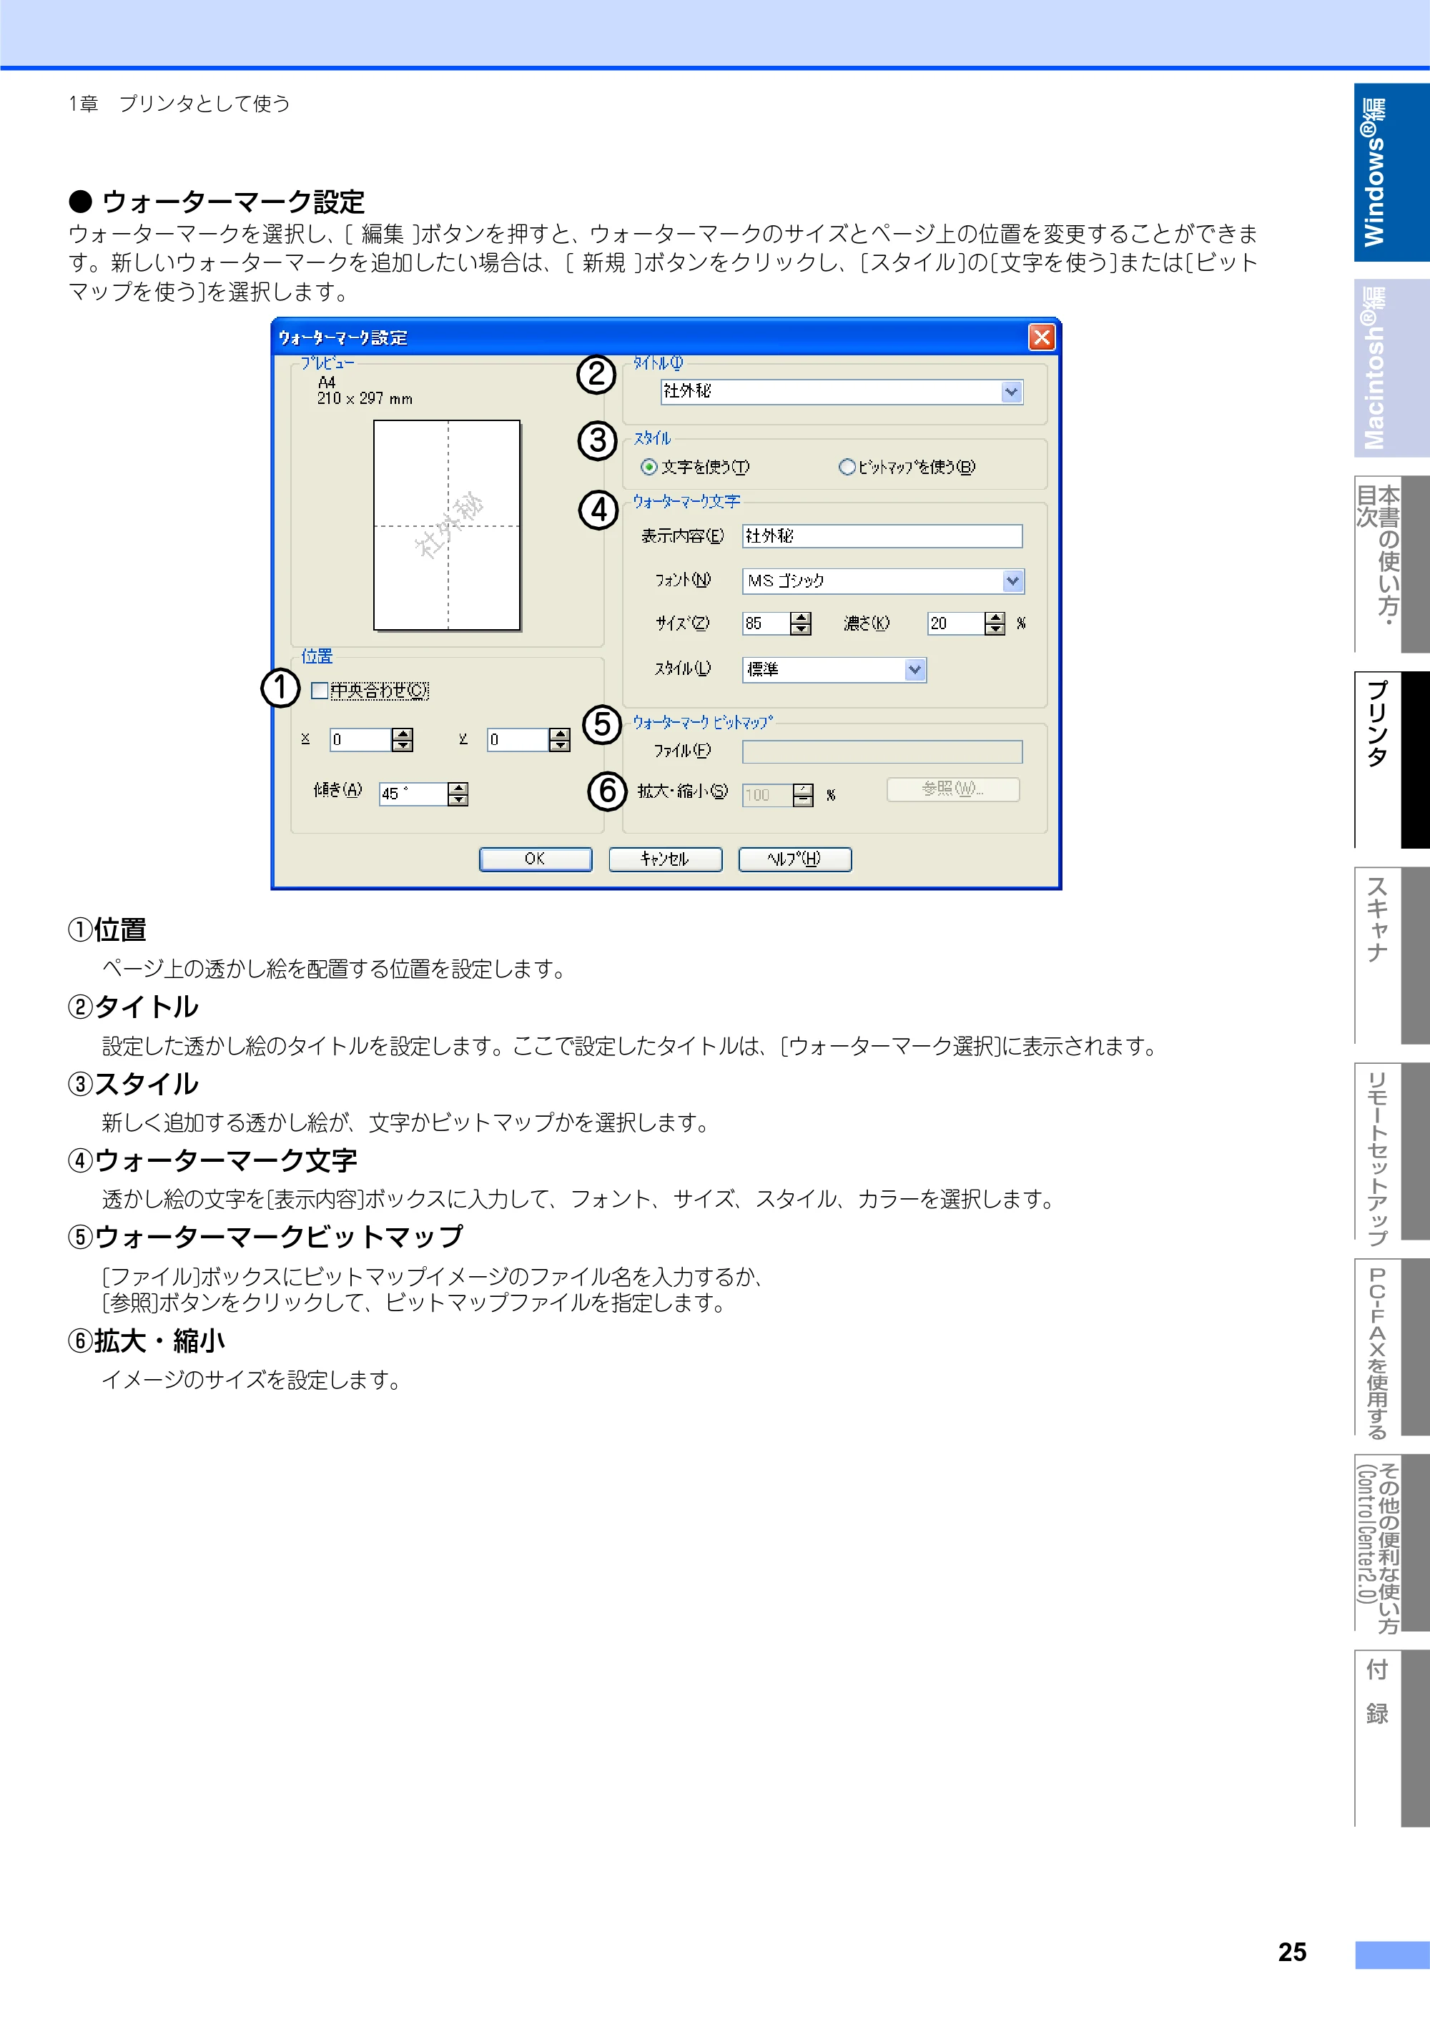Click the 参照 browse button
1430x2024 pixels.
pyautogui.click(x=953, y=789)
